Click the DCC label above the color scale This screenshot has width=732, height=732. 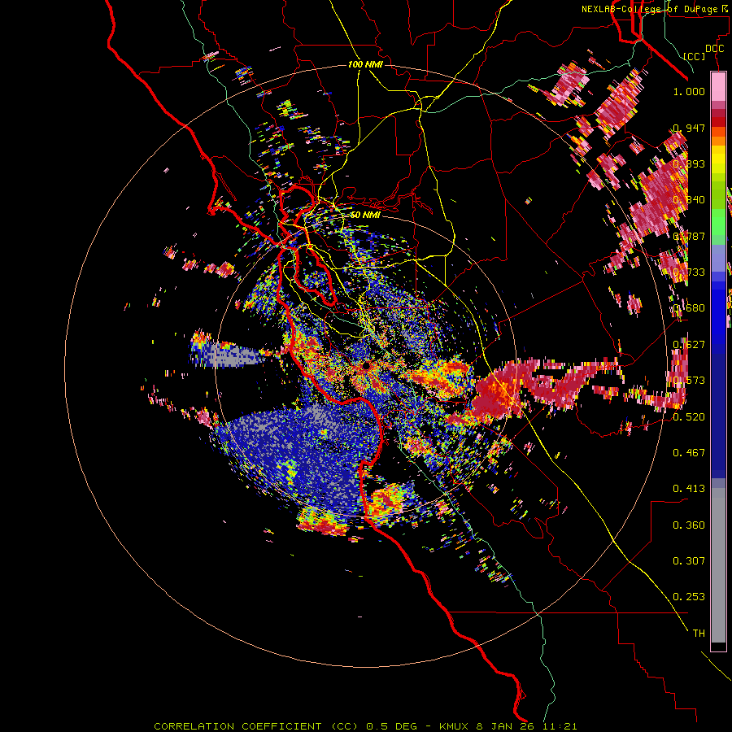tap(714, 49)
